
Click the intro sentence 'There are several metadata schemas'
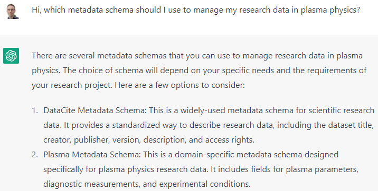coord(99,56)
